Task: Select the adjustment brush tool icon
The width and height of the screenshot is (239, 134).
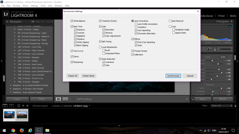Action: pyautogui.click(x=225, y=49)
